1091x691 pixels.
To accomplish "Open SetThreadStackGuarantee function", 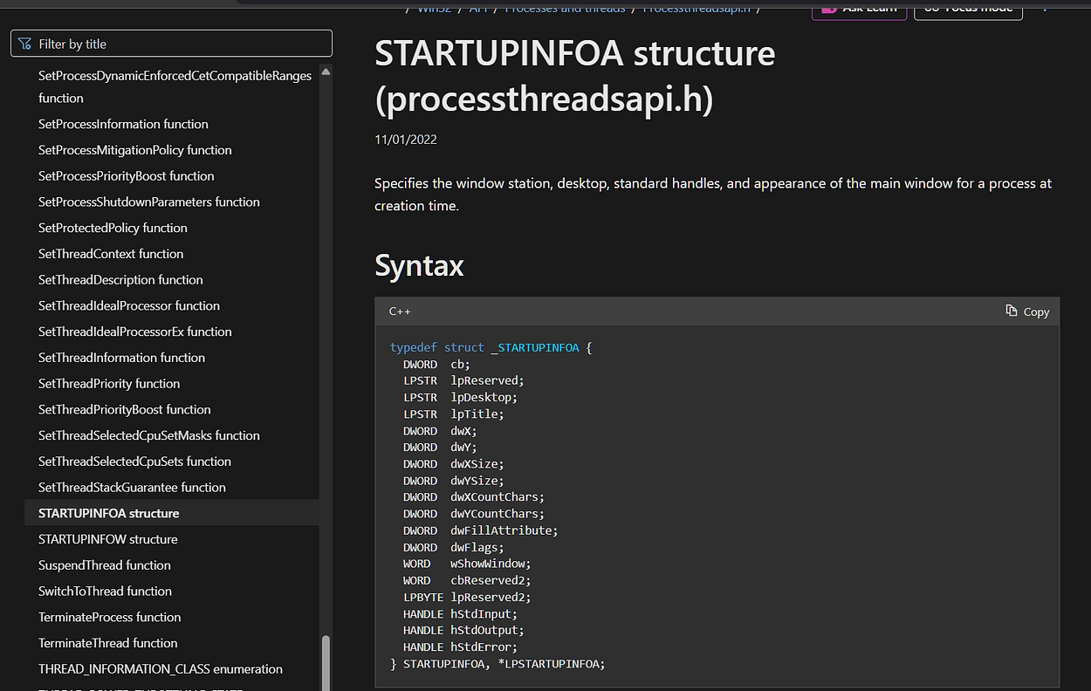I will [x=132, y=487].
